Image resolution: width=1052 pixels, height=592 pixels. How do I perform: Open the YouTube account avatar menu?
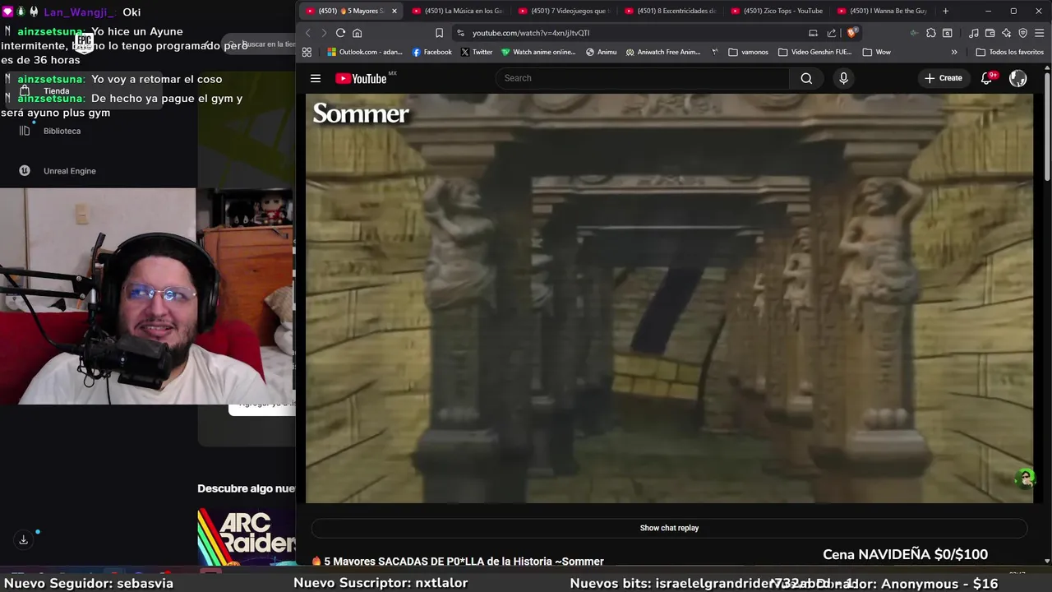(x=1017, y=78)
